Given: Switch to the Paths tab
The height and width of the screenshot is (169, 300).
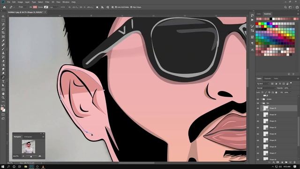Looking at the screenshot, I should coord(276,78).
